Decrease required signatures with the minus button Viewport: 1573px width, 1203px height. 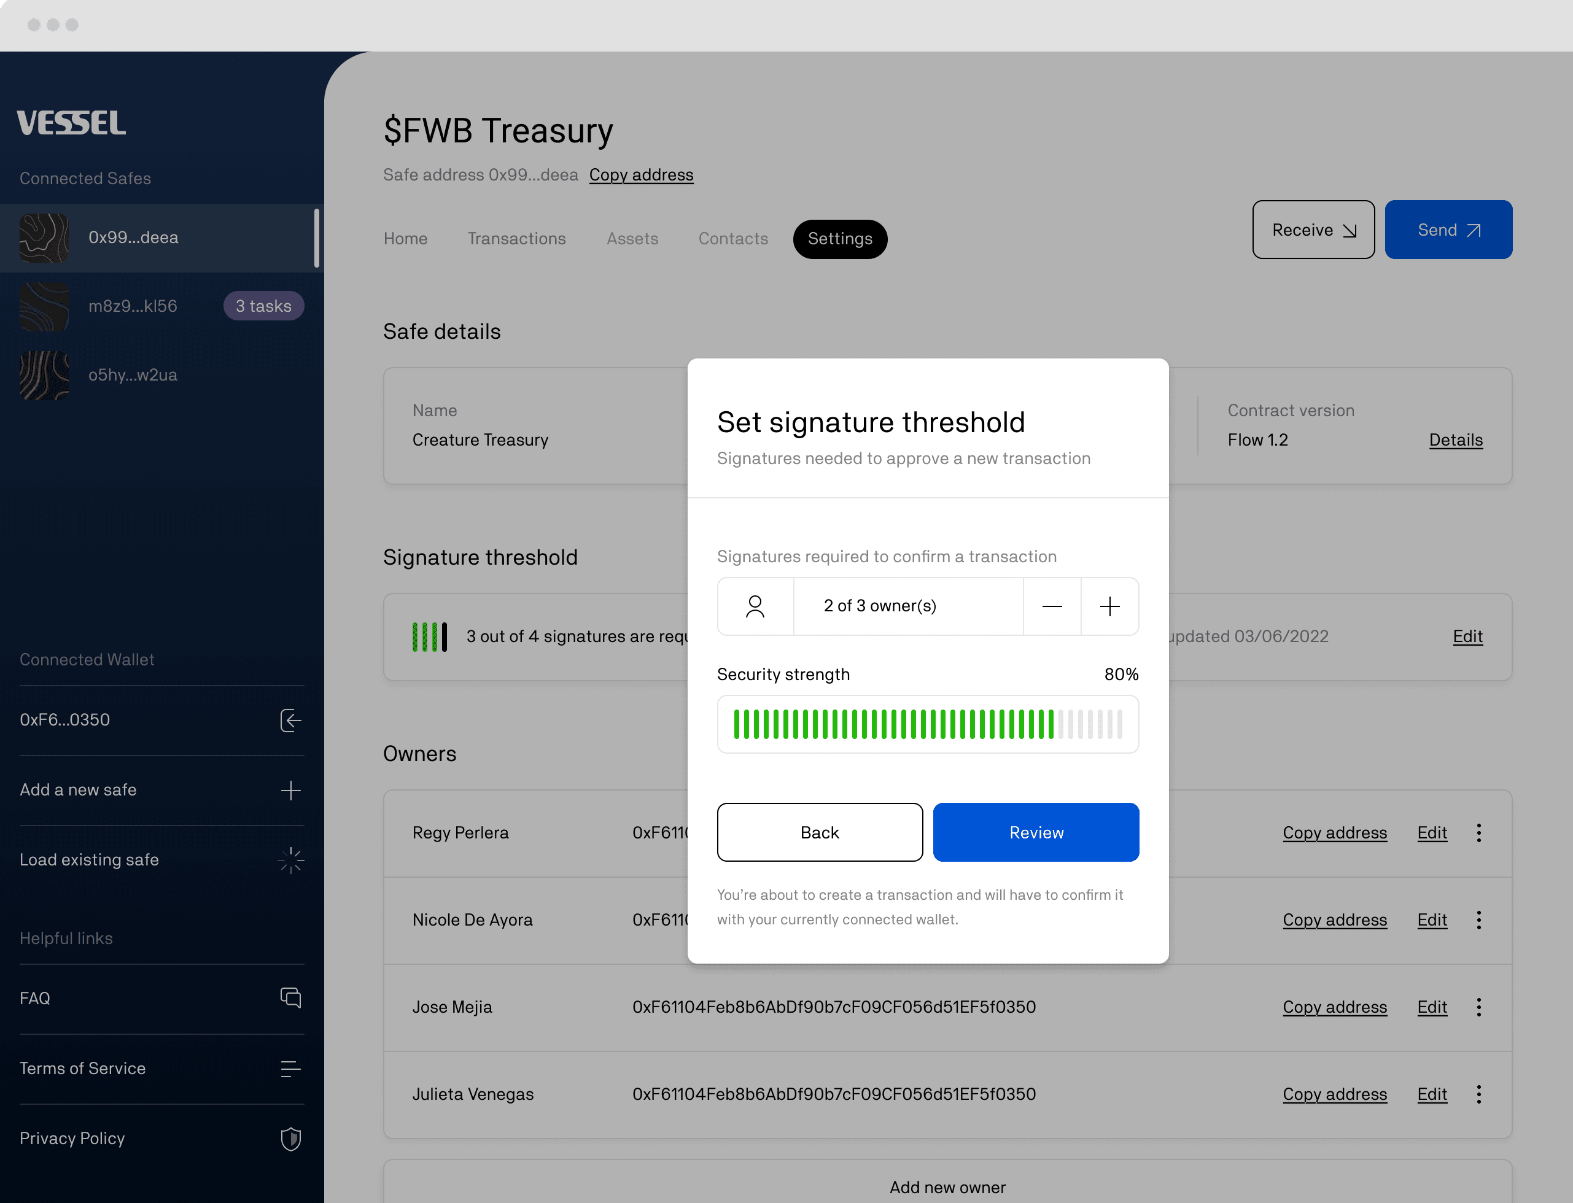(1052, 606)
